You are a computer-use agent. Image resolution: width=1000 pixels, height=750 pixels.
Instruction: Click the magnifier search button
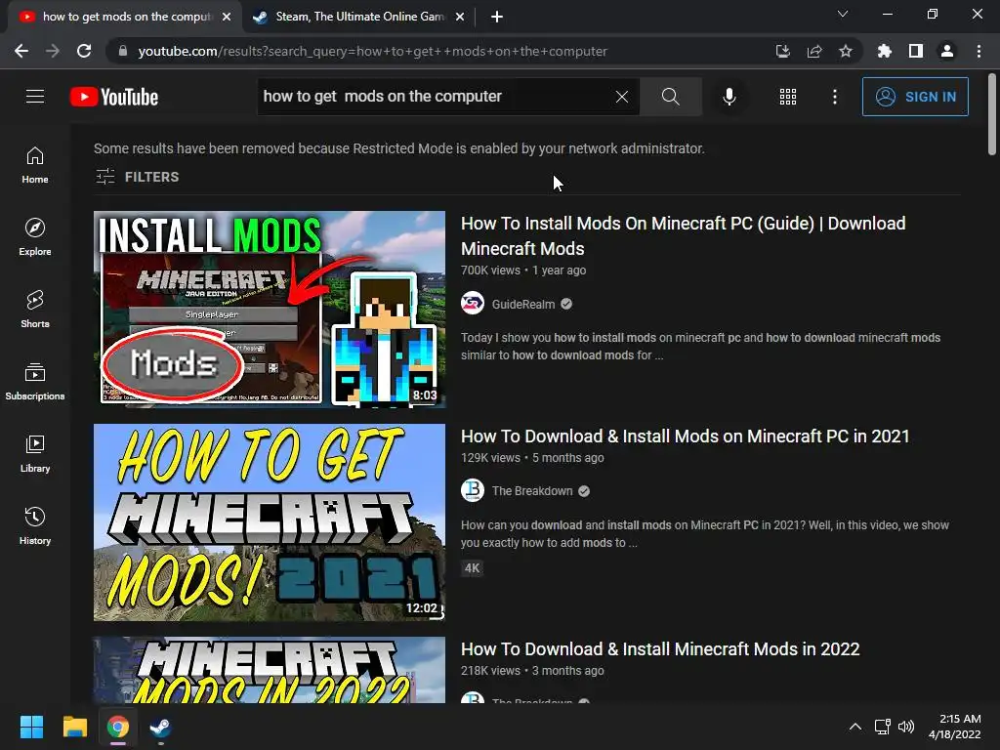[x=670, y=97]
